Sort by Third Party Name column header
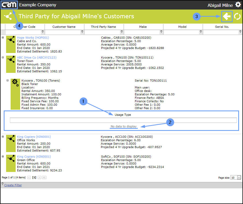The height and width of the screenshot is (204, 243). (x=104, y=27)
